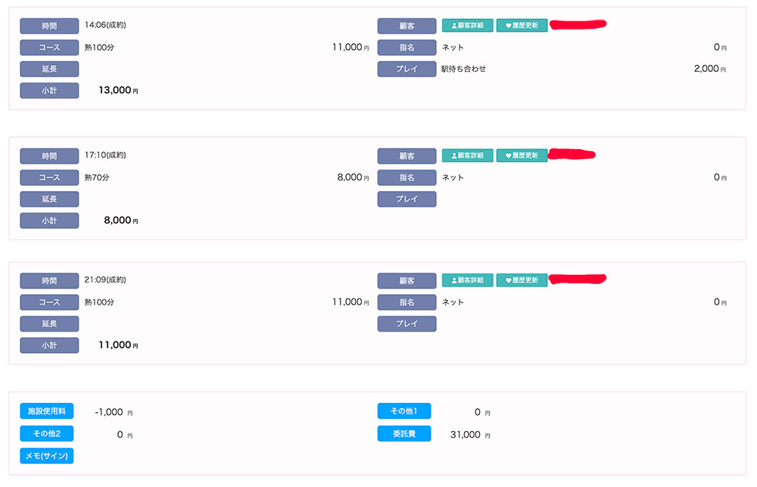Click the メモ(サイン) button
Viewport: 757px width, 487px height.
point(47,456)
